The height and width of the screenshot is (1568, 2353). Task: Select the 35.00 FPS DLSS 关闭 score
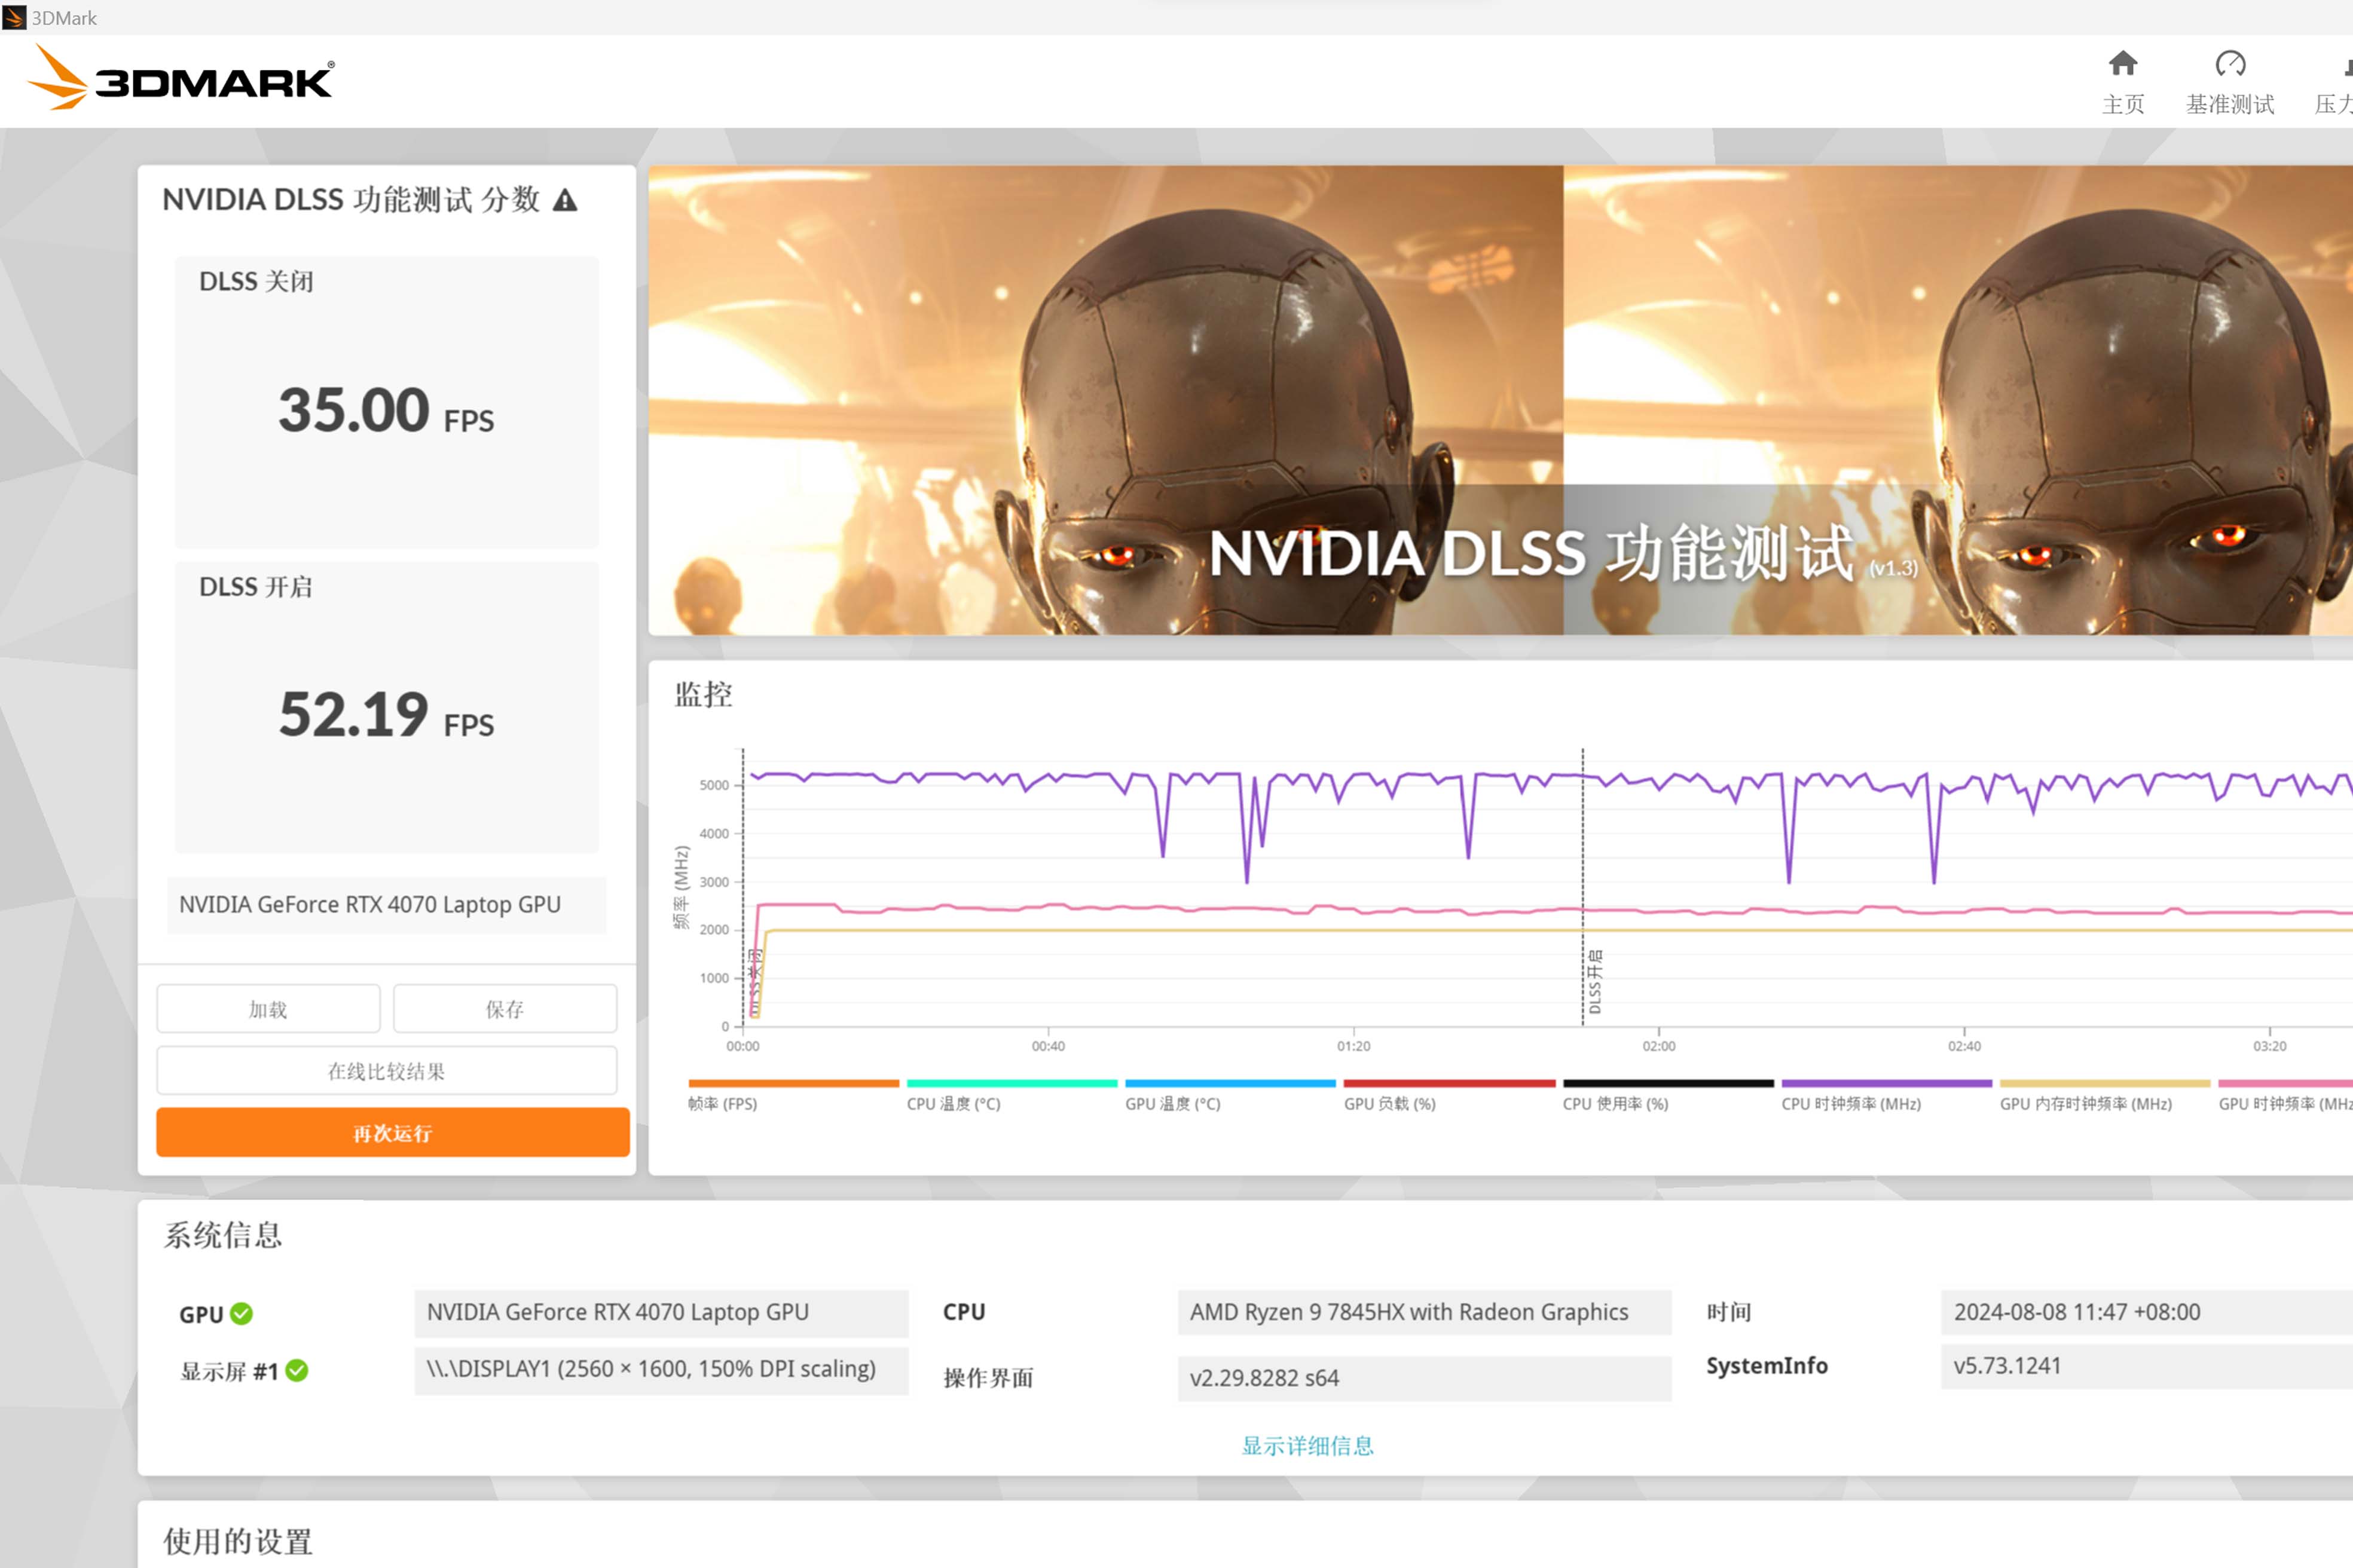click(386, 410)
